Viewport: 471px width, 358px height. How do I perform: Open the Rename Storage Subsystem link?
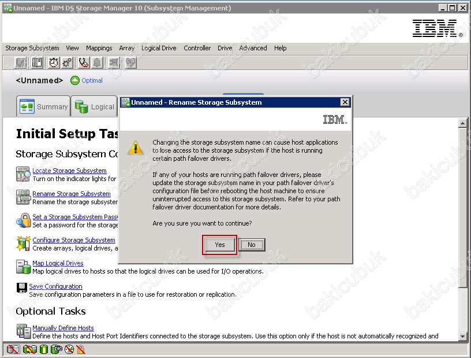tap(72, 194)
